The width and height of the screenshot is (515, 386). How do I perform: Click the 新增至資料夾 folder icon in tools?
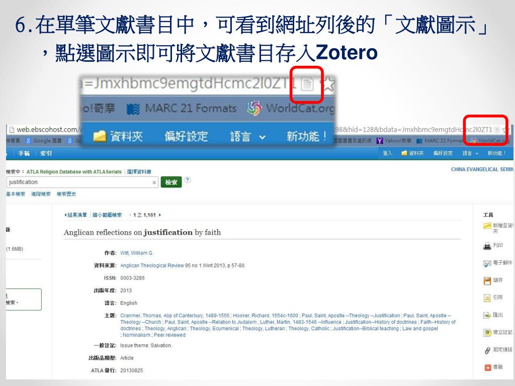point(487,226)
